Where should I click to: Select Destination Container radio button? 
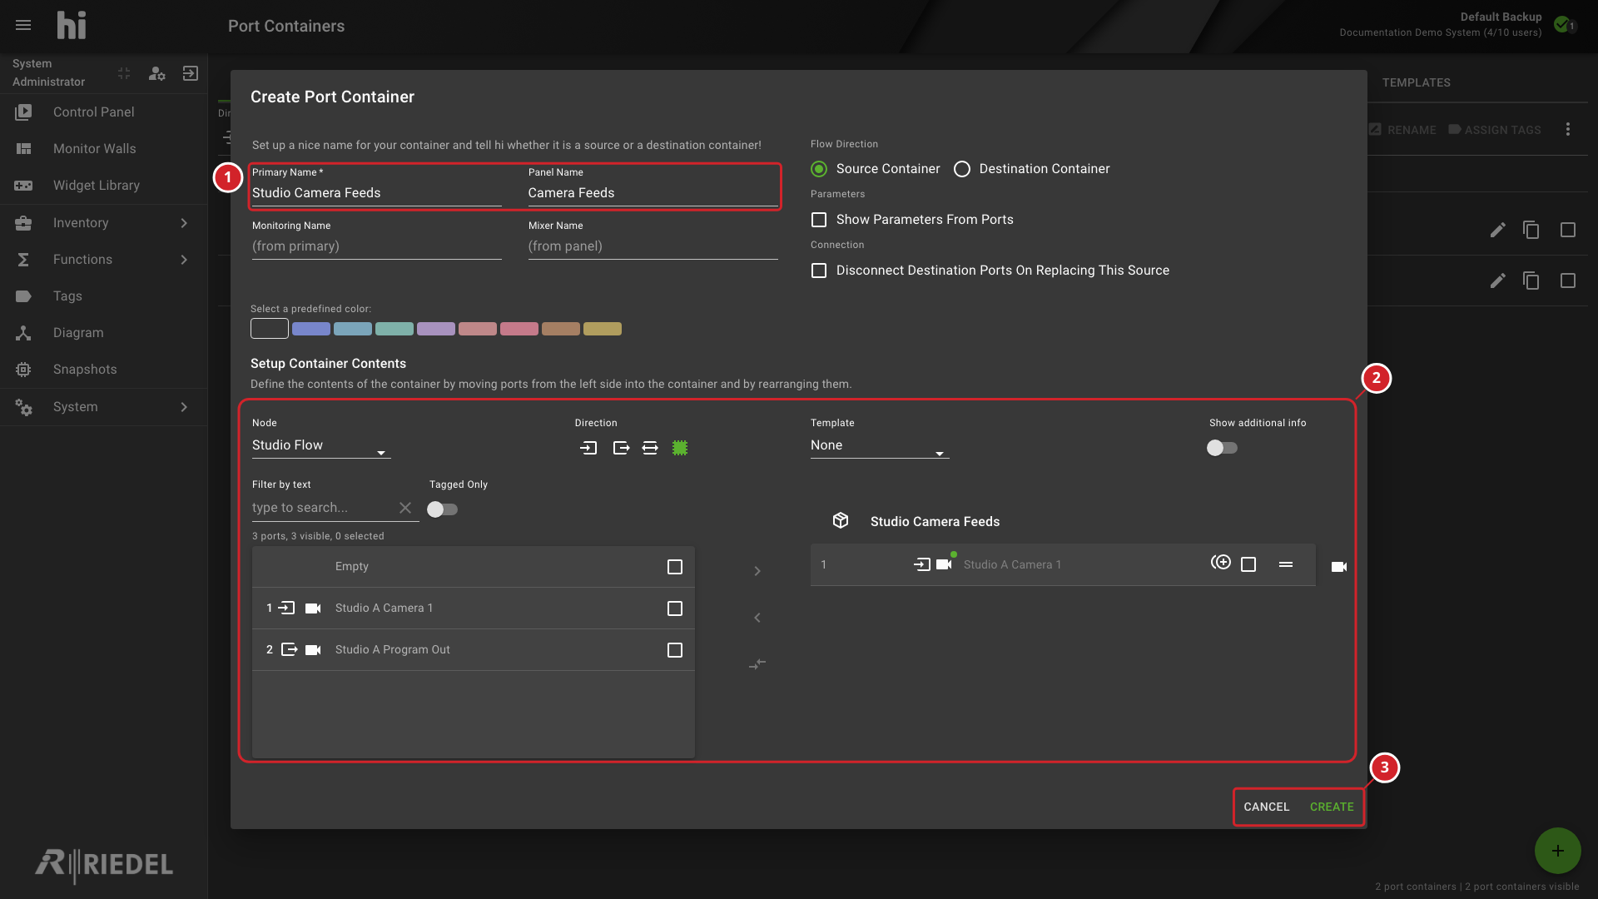(962, 169)
